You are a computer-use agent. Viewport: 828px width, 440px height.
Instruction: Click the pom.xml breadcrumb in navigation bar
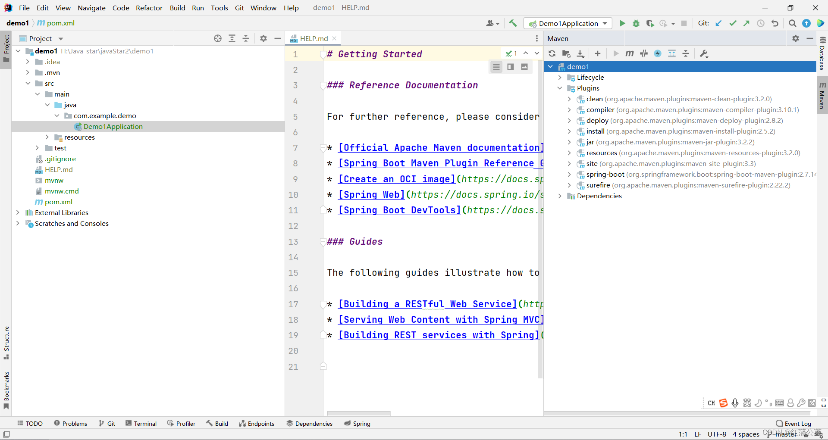56,23
